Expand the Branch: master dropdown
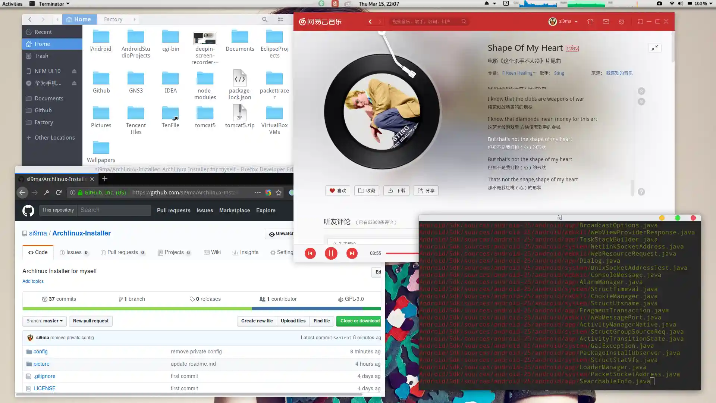The image size is (716, 403). tap(44, 321)
